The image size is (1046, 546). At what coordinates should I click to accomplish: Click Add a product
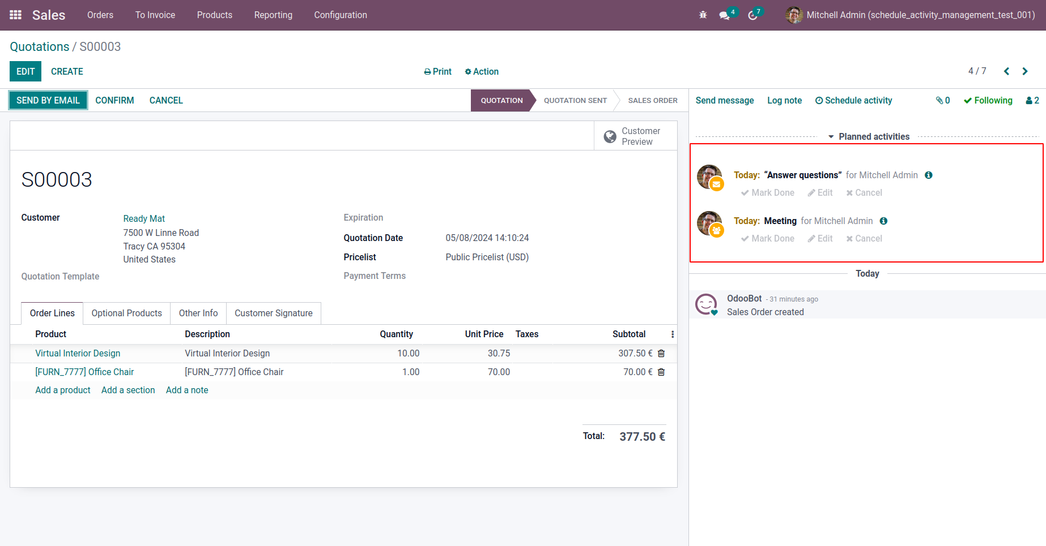point(63,390)
